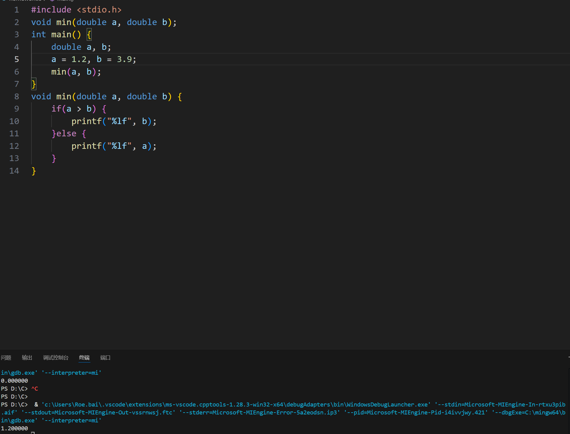Activate the 终端 panel tab
The width and height of the screenshot is (570, 434).
tap(84, 358)
